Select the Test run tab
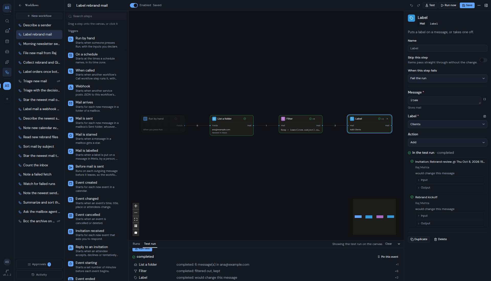 click(x=150, y=244)
